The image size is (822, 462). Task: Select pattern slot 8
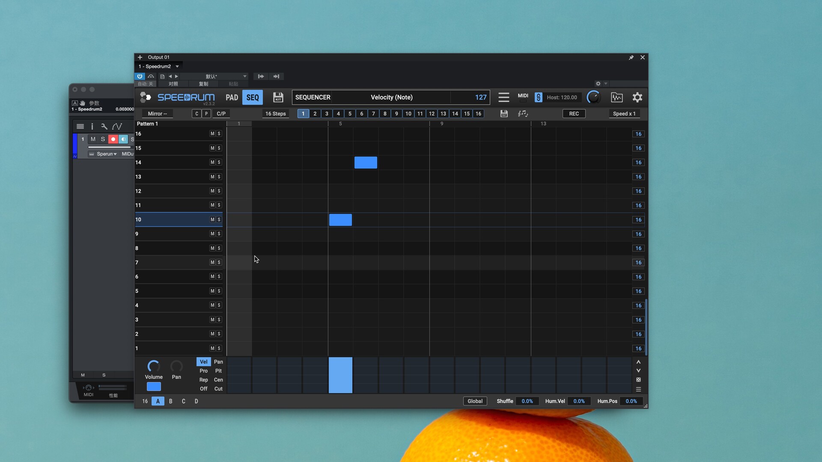[x=385, y=114]
